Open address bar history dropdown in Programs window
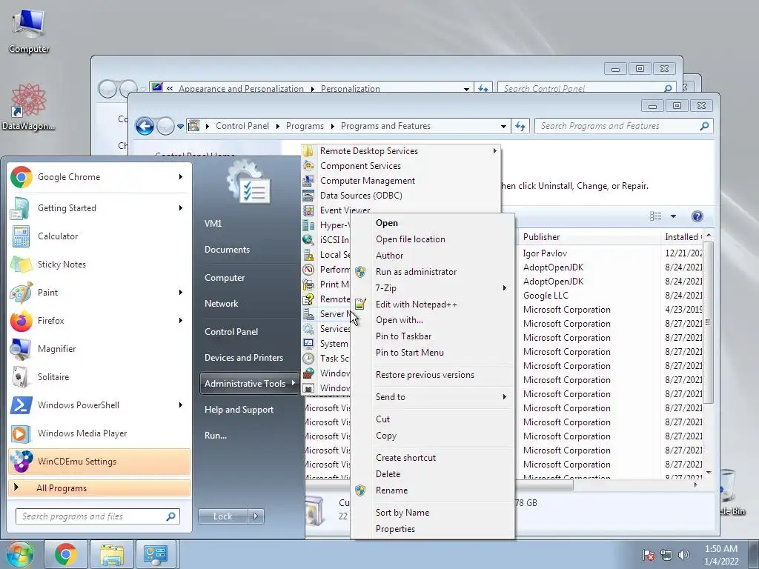The width and height of the screenshot is (759, 569). click(x=503, y=126)
